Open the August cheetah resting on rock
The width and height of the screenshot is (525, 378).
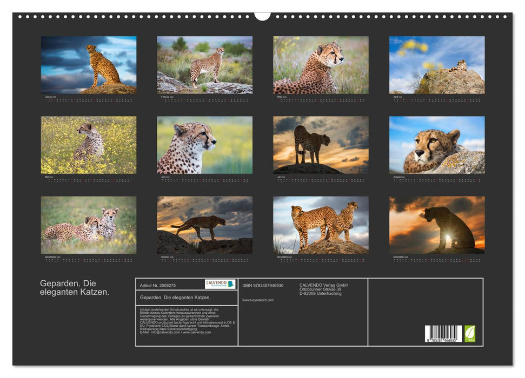[437, 145]
